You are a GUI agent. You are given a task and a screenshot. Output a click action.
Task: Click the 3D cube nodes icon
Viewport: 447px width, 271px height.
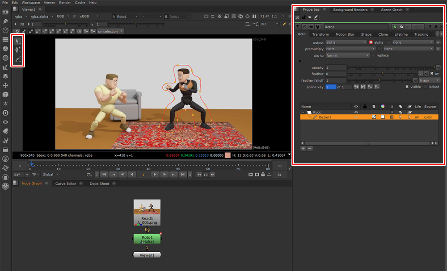coord(5,95)
